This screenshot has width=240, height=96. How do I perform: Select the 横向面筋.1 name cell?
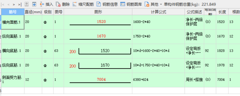tap(13, 22)
